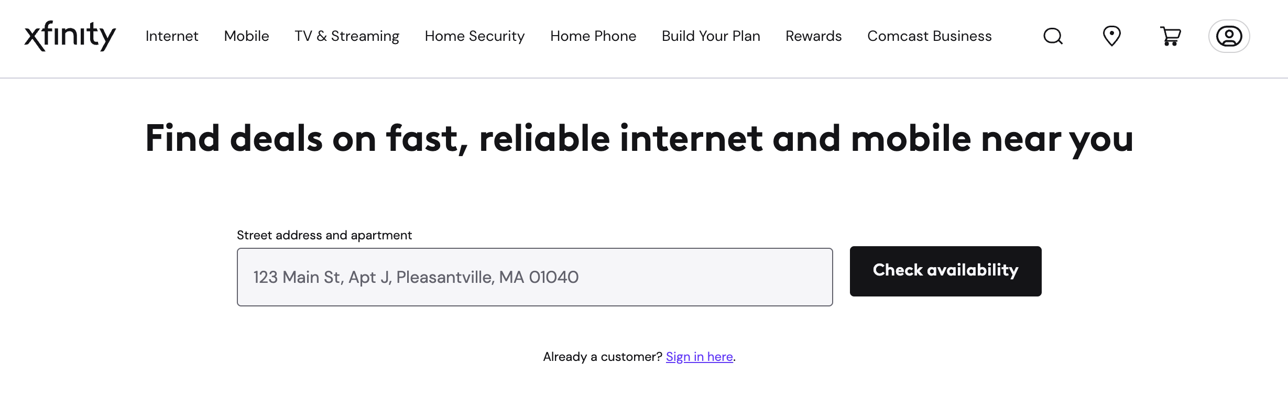Select Rewards in the navigation

click(x=813, y=36)
